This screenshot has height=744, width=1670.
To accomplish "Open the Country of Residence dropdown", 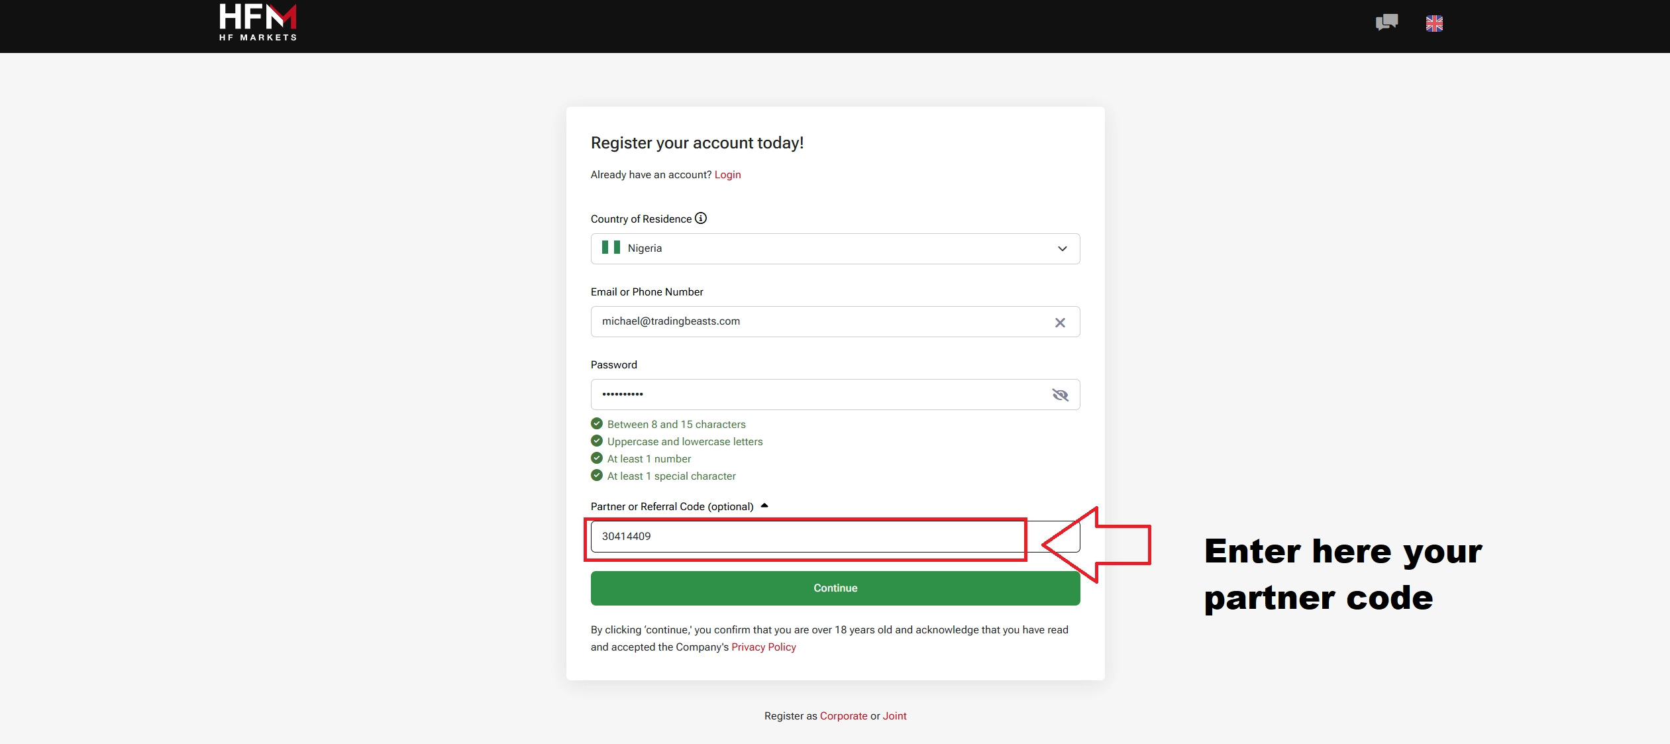I will [835, 248].
